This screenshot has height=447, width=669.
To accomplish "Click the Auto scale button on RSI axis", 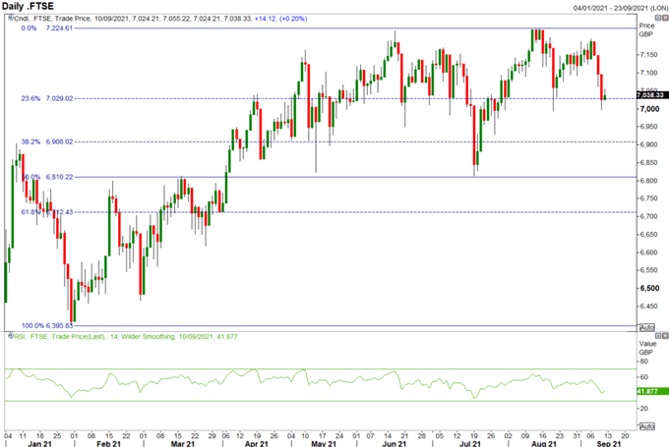I will coord(646,426).
